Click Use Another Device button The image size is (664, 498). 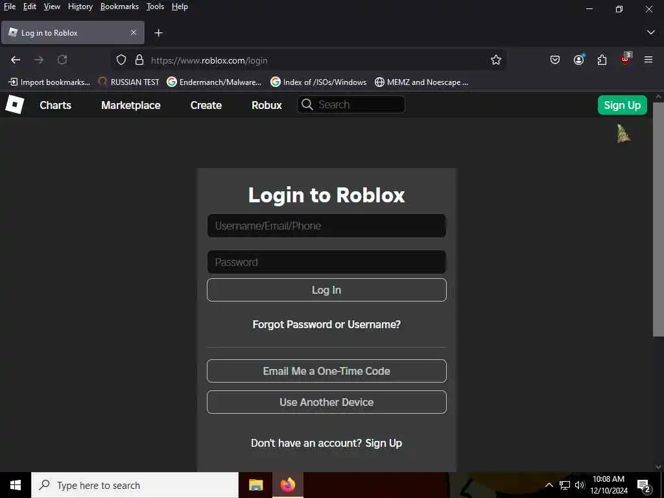click(327, 402)
